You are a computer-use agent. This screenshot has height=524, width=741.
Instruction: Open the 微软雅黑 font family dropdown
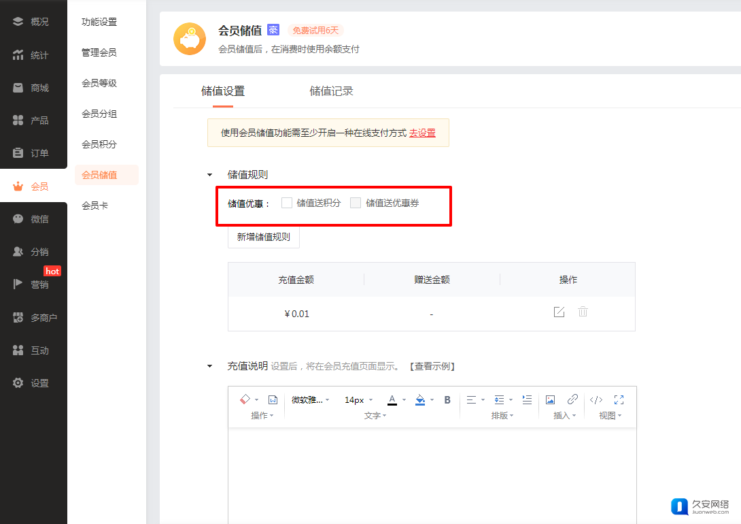coord(310,399)
